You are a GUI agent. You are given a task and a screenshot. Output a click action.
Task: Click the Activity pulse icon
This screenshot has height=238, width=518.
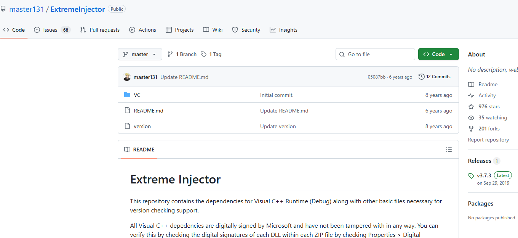tap(471, 95)
